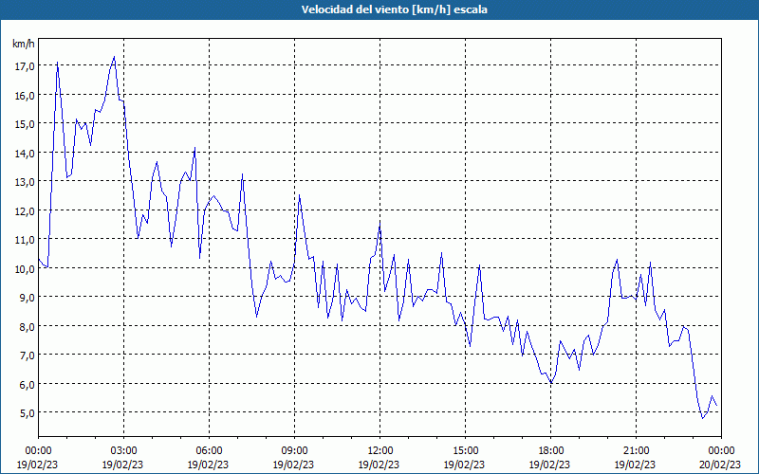
Task: Select the 9,0 y-axis value
Action: coord(27,297)
